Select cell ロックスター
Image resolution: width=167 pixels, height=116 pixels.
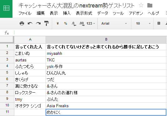pos(30,93)
